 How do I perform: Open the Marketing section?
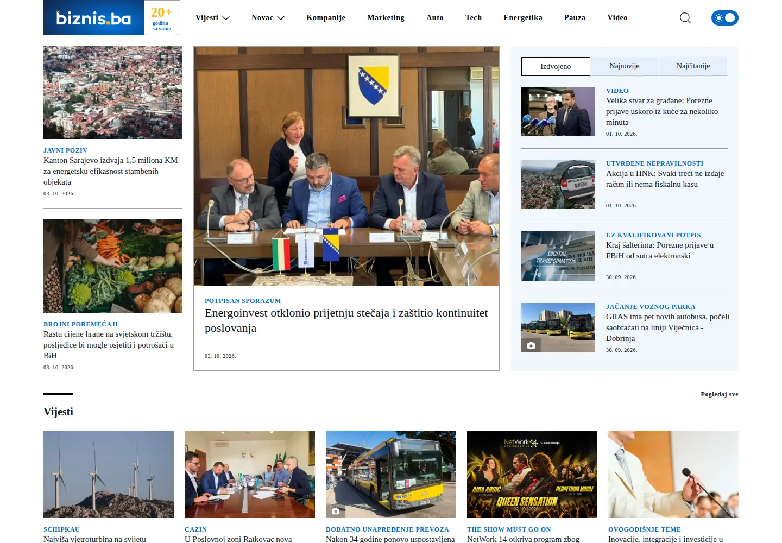pos(386,18)
